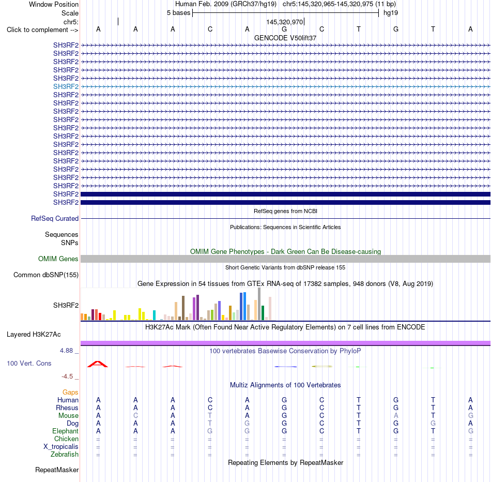Image resolution: width=491 pixels, height=482 pixels.
Task: Click the '5 bases' scale bar label
Action: tap(178, 13)
